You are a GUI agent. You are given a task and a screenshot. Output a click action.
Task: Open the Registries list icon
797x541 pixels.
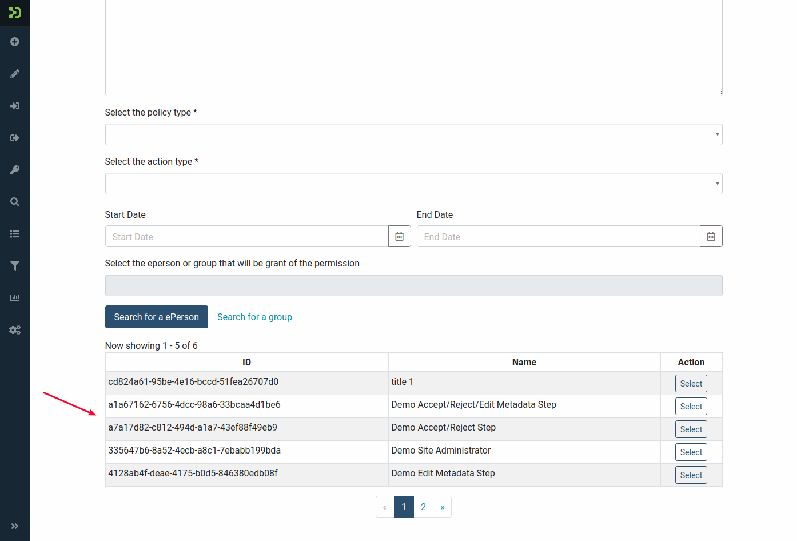(15, 234)
